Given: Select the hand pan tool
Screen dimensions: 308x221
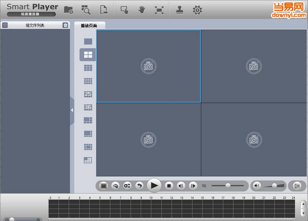Looking at the screenshot, I should pos(141,10).
